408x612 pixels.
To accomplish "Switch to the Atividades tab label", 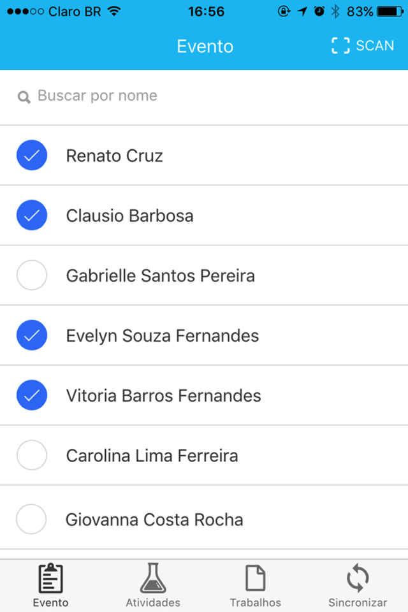I will 153,602.
